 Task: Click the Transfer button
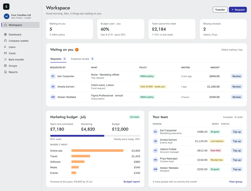(x=220, y=9)
